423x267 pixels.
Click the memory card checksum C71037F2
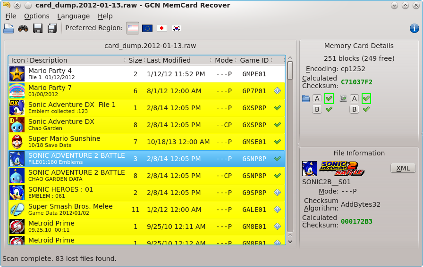[x=356, y=82]
